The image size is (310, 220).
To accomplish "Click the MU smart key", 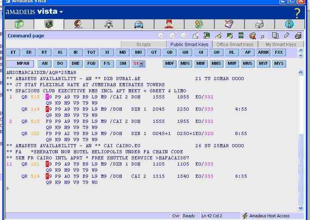I will point(138,52).
